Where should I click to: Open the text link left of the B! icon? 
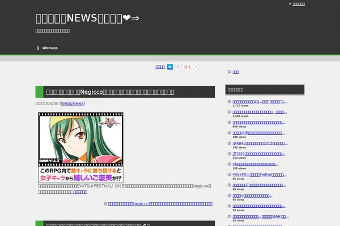[160, 67]
